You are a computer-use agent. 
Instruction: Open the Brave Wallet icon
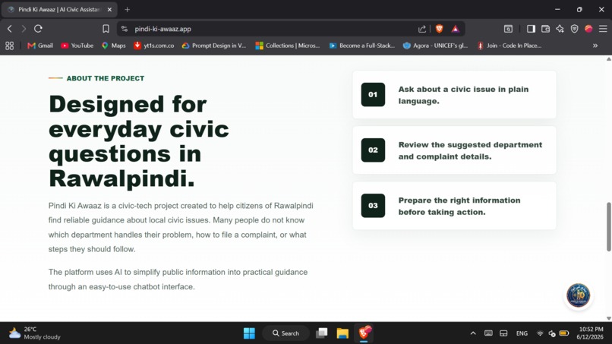point(545,29)
